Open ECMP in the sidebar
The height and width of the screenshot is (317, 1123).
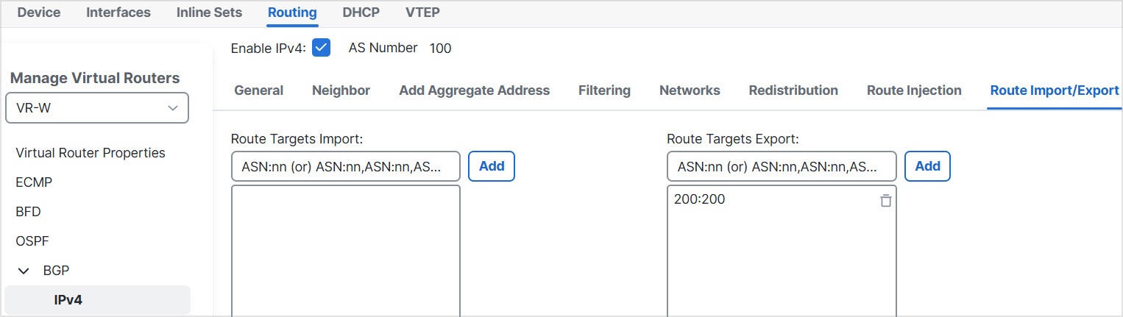(x=34, y=182)
